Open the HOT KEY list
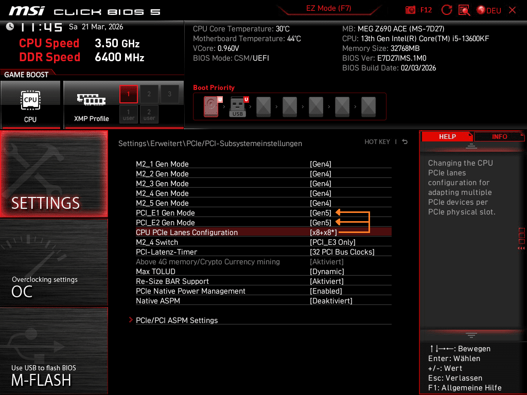Screen dimensions: 527x395 377,142
